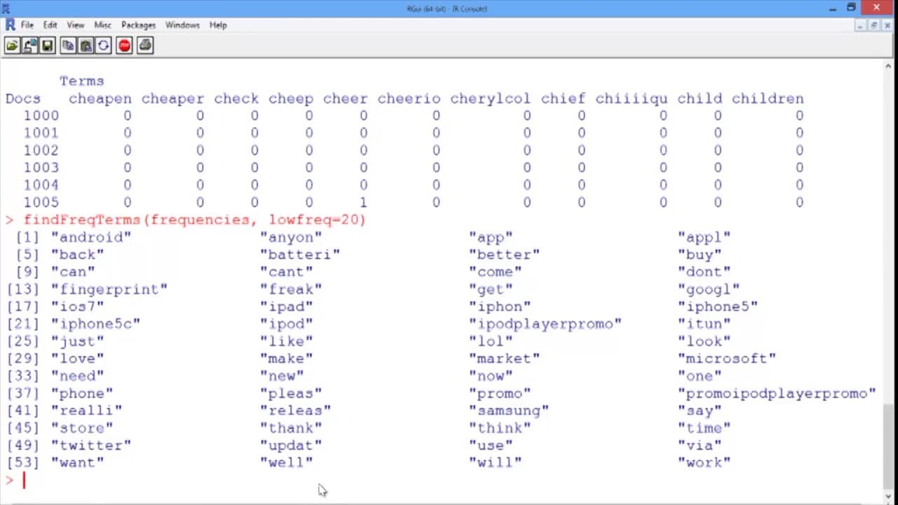Click the "fingerprint" term

click(x=109, y=289)
